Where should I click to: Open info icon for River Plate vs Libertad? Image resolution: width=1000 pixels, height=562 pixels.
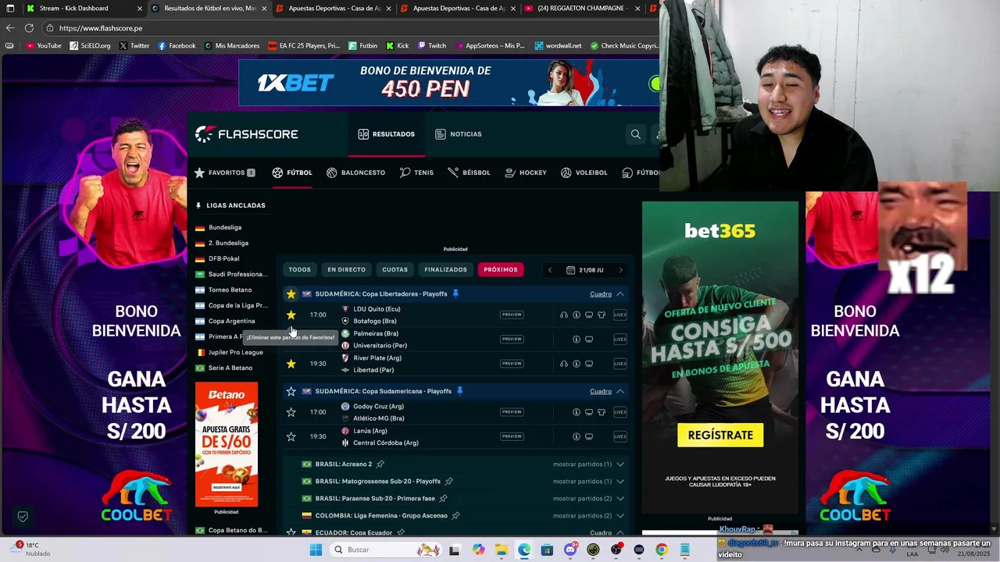click(x=577, y=364)
